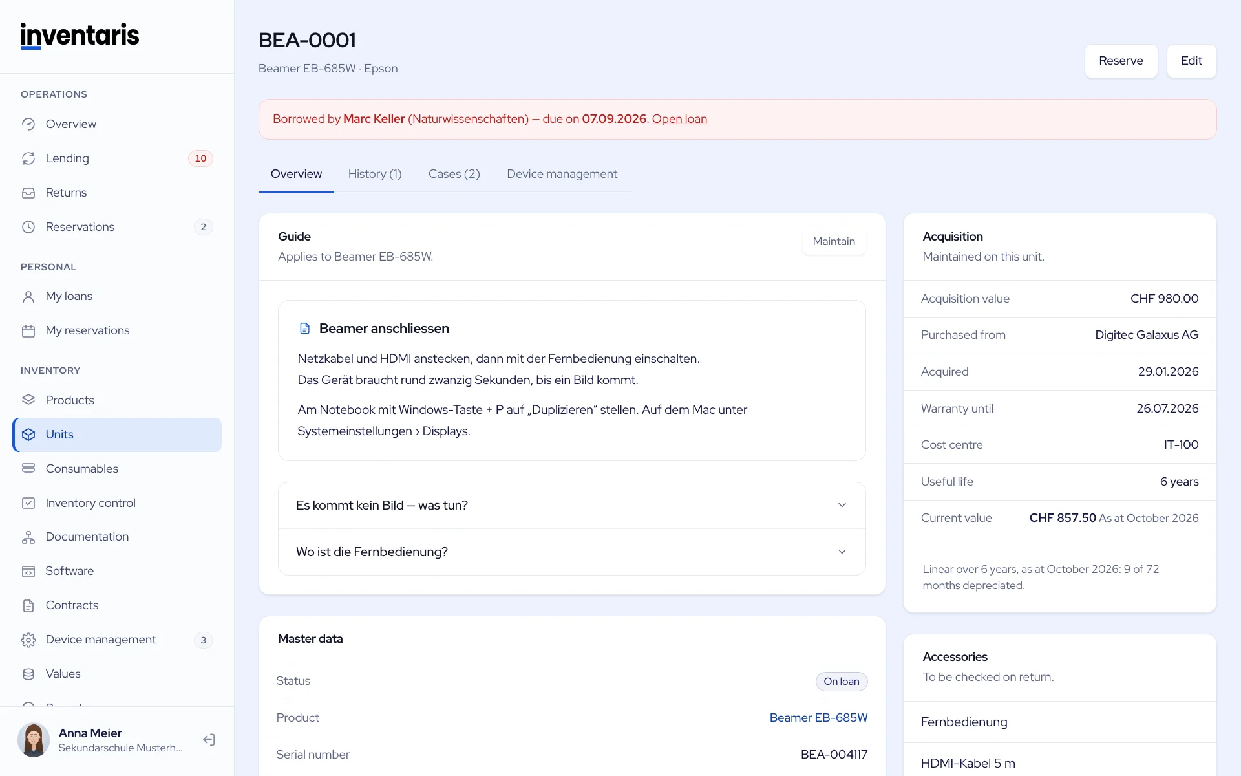Expand 'Es kommt kein Bild – was tun?'
Screen dimensions: 1241x776
[x=572, y=505]
